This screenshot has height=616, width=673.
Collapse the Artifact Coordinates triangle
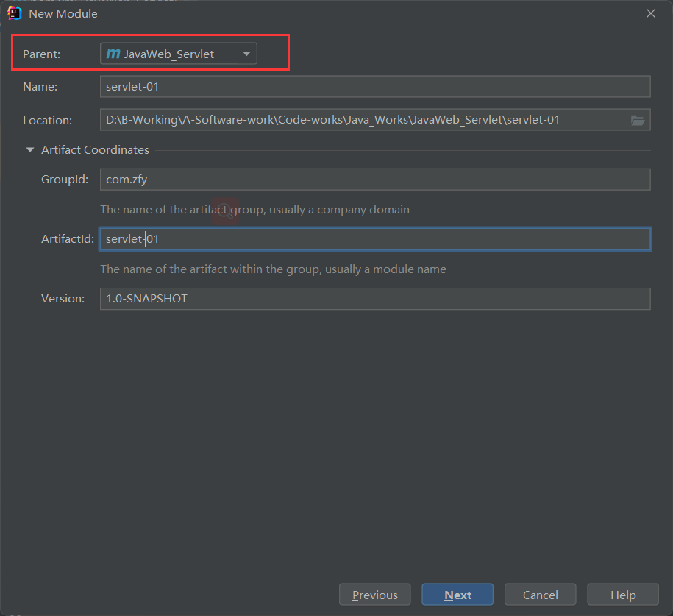30,150
